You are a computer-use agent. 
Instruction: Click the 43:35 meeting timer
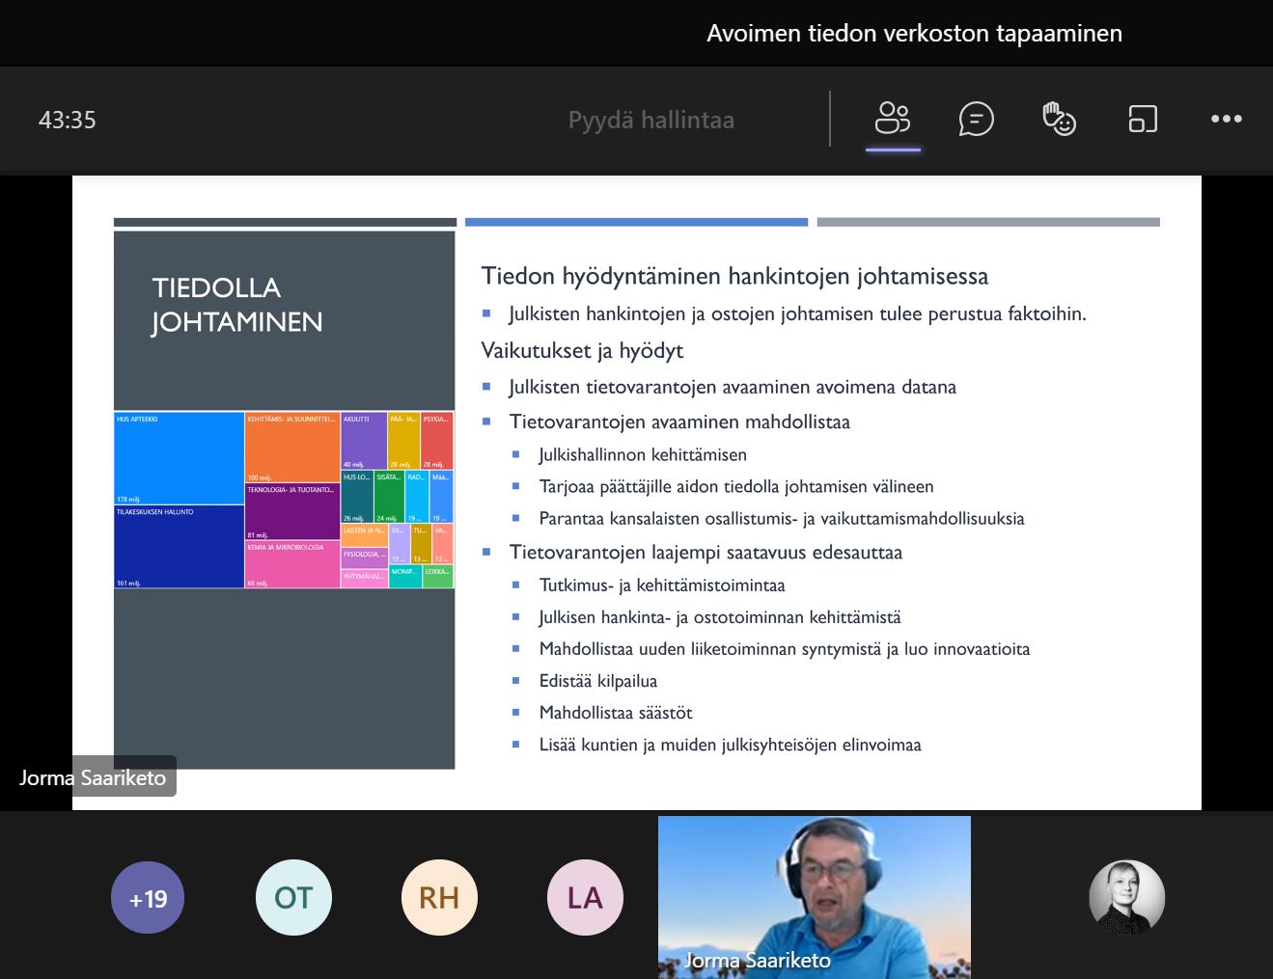[x=68, y=120]
